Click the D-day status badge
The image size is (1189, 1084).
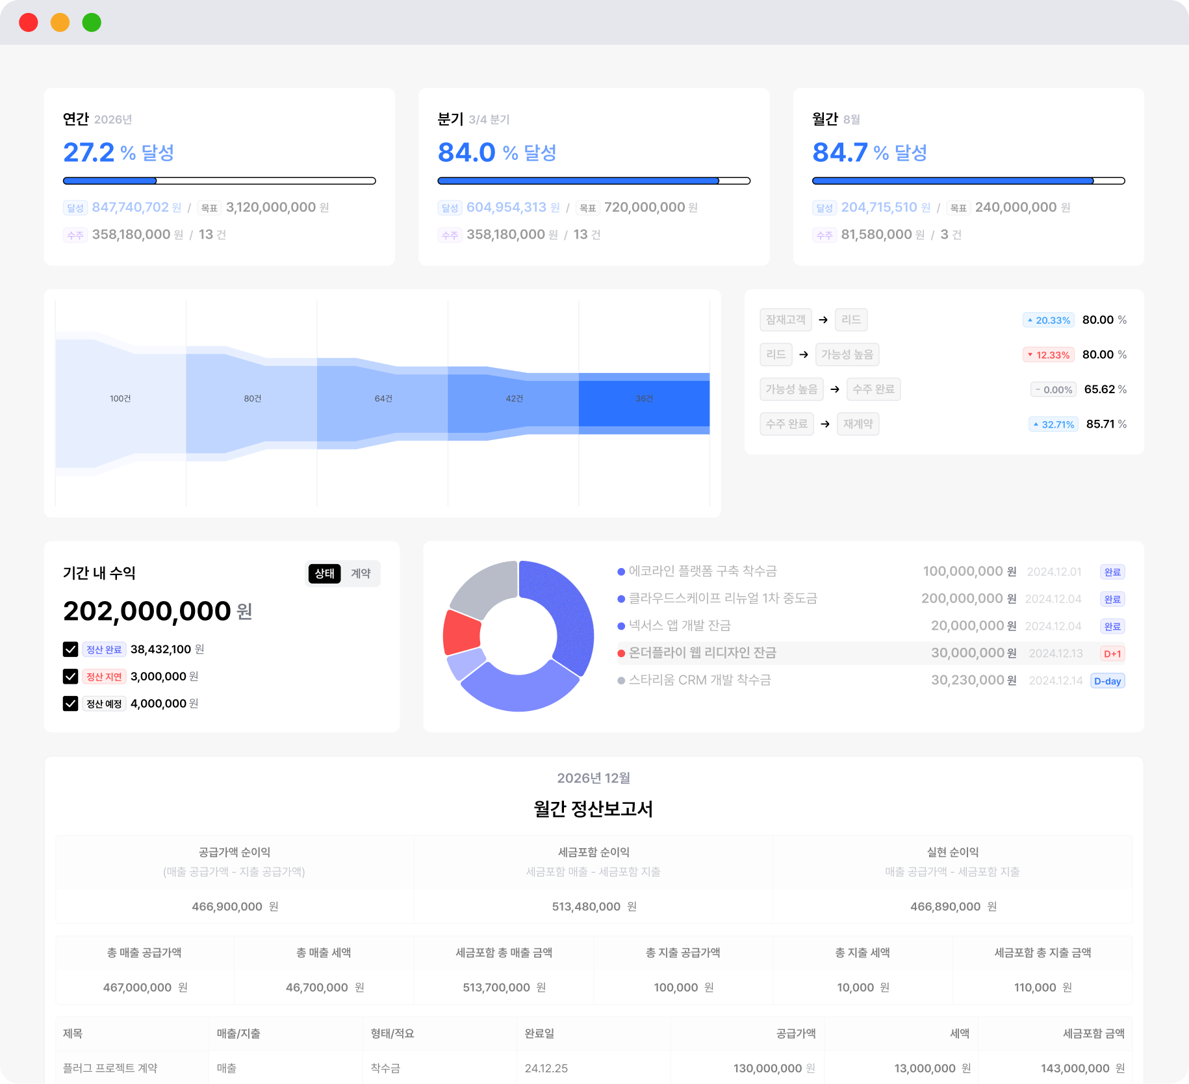click(1107, 681)
